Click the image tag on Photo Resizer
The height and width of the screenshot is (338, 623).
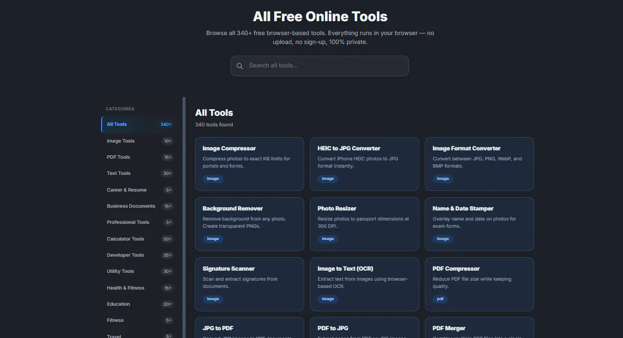[328, 239]
